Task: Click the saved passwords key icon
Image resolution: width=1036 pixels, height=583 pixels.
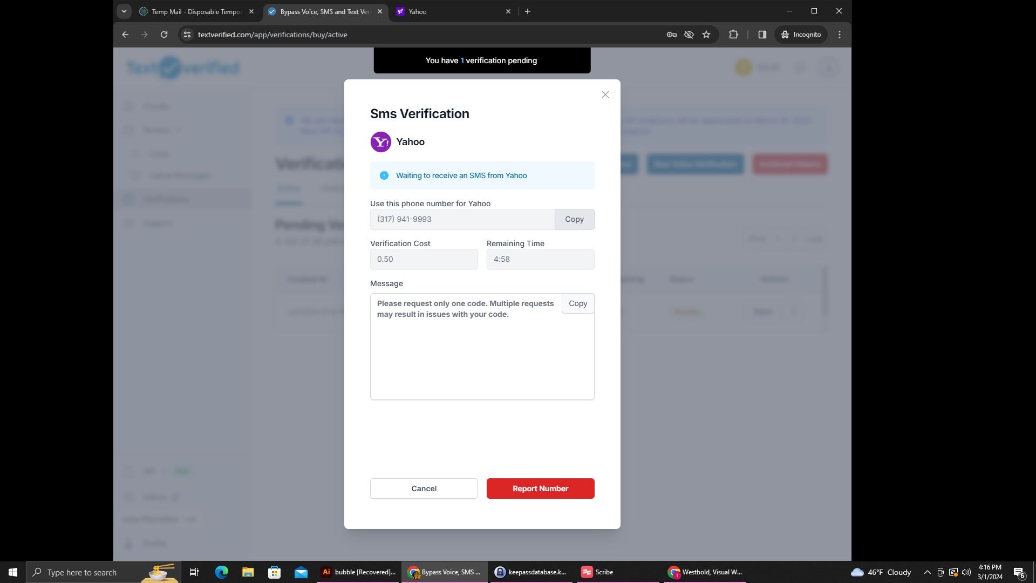Action: pos(671,34)
